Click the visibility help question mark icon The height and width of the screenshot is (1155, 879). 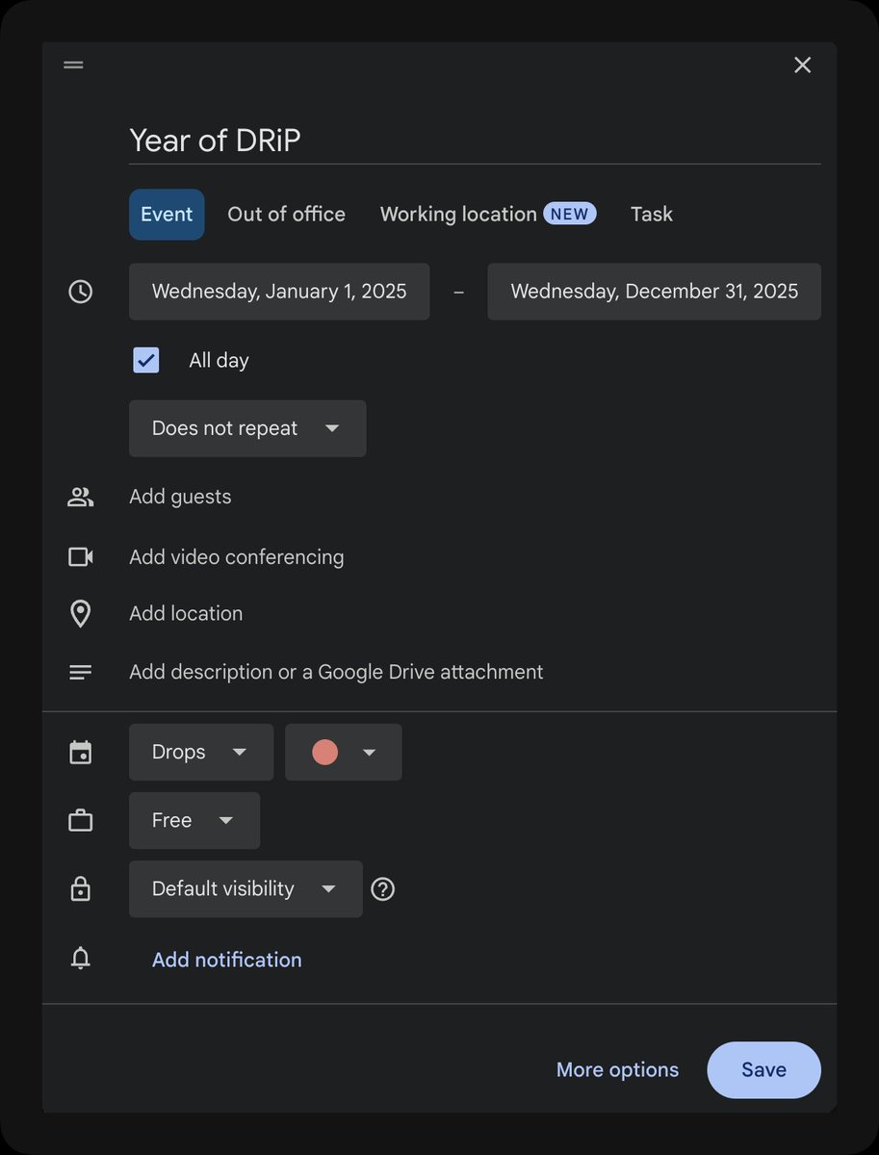[383, 889]
